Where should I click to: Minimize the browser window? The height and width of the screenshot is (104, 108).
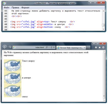pos(94,43)
